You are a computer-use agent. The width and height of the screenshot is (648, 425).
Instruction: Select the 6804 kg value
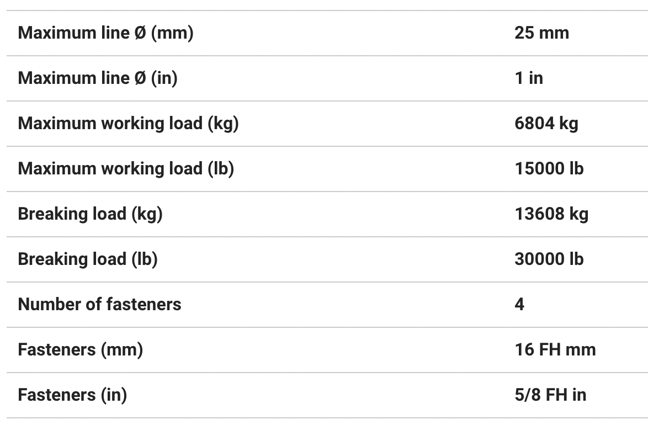(x=546, y=124)
